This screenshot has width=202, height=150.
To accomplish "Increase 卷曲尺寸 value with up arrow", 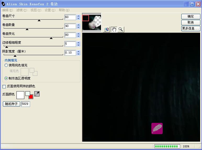I will point(78,16).
